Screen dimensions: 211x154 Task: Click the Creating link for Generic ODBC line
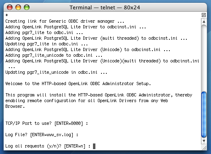pyautogui.click(x=65, y=21)
